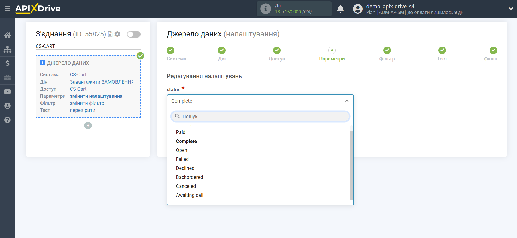Click the Редагування налаштувань heading
517x238 pixels.
(x=204, y=76)
